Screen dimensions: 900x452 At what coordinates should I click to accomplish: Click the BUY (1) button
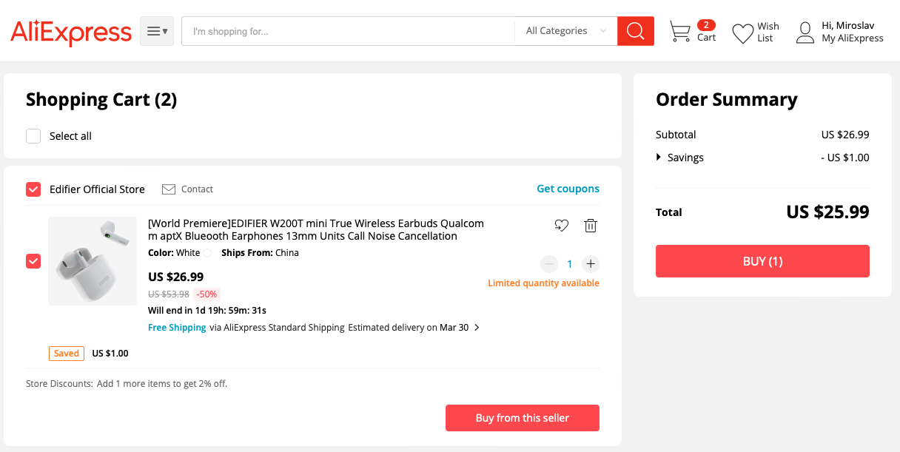(x=762, y=261)
